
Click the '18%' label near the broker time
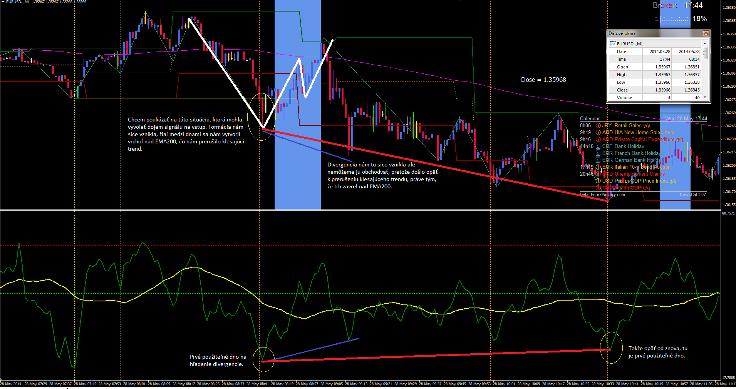(x=699, y=18)
